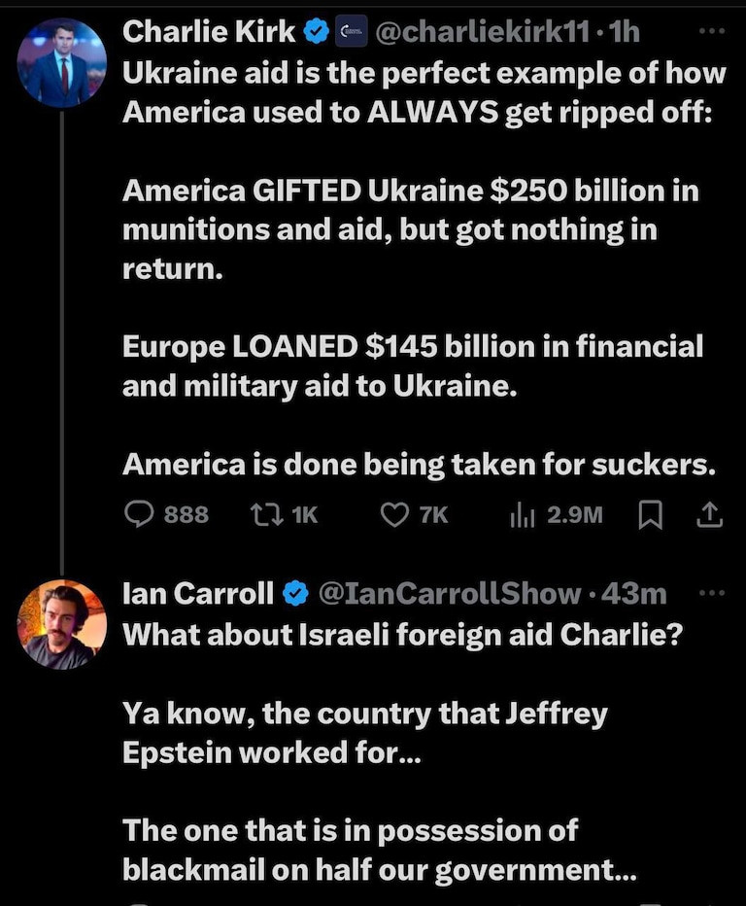This screenshot has height=906, width=746.
Task: Share Charlie Kirk's tweet via share icon
Action: pyautogui.click(x=710, y=514)
